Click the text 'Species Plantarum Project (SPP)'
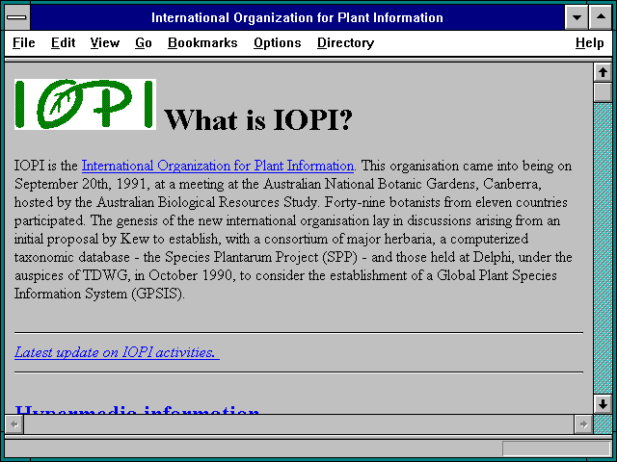Screen dimensions: 617x462 pos(261,257)
